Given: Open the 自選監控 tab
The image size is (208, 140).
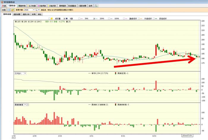Looking at the screenshot, I should click(x=73, y=6).
